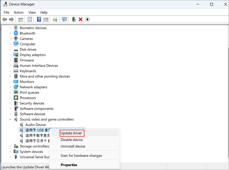Open the Properties sheet toolbar icon
Screen dimensions: 229x170
30,19
